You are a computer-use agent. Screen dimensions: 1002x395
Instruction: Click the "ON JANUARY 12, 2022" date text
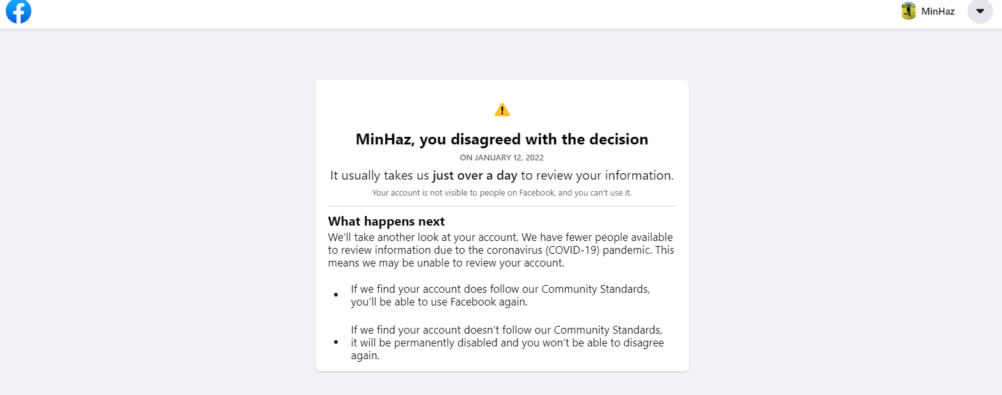pos(502,157)
